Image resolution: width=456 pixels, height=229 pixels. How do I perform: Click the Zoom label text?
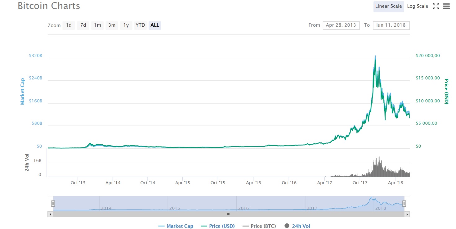pyautogui.click(x=54, y=25)
